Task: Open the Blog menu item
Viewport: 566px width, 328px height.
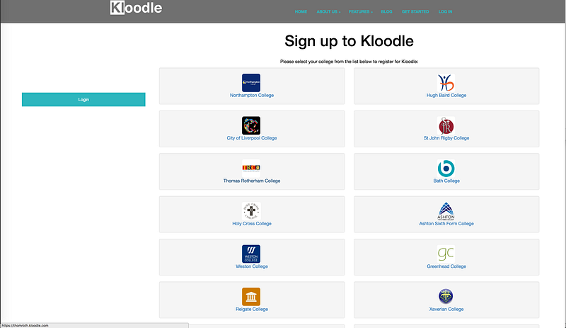Action: click(x=386, y=12)
